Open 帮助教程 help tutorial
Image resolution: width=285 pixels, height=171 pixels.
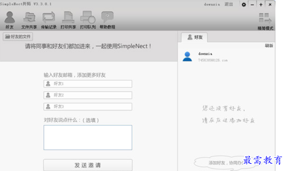point(108,20)
